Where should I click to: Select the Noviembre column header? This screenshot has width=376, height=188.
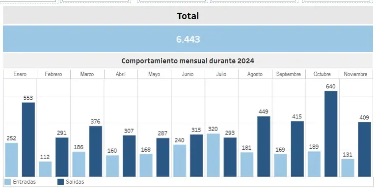[355, 74]
